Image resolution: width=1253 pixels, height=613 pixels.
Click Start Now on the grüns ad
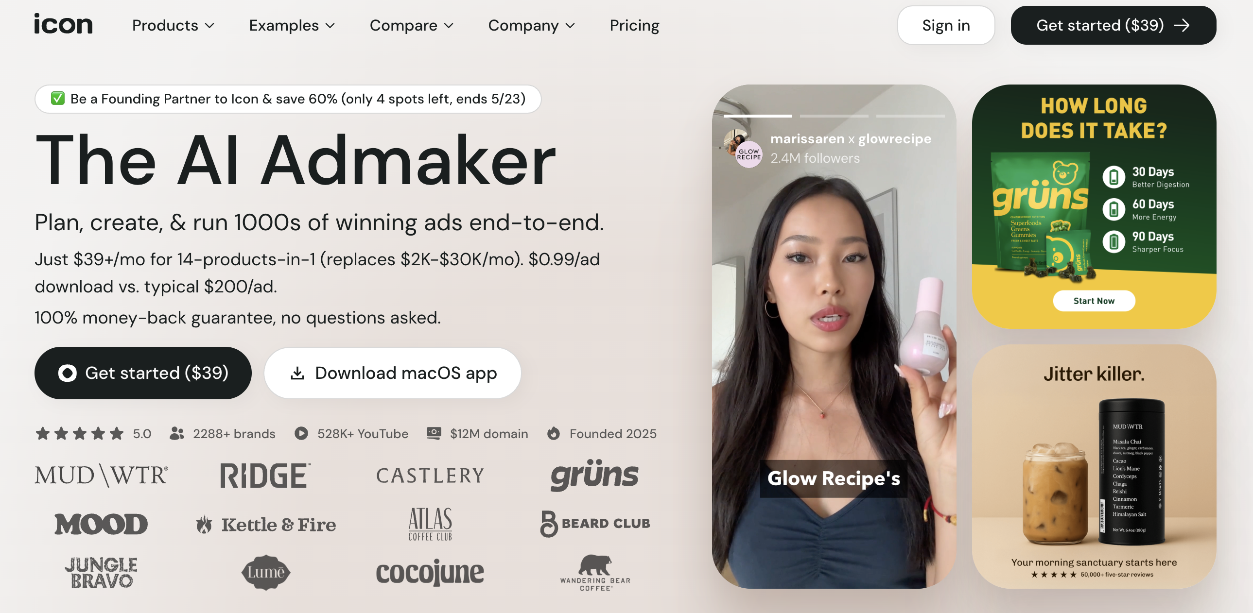[x=1094, y=301]
